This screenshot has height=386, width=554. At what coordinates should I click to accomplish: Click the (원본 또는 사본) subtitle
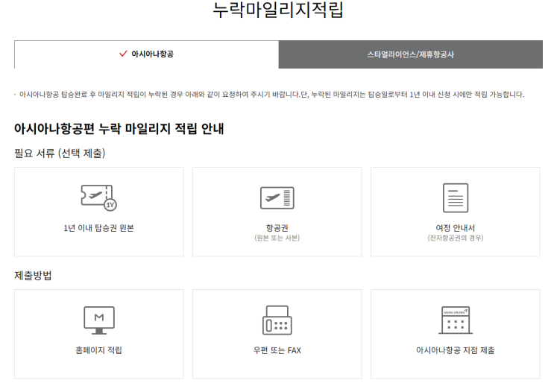(277, 238)
